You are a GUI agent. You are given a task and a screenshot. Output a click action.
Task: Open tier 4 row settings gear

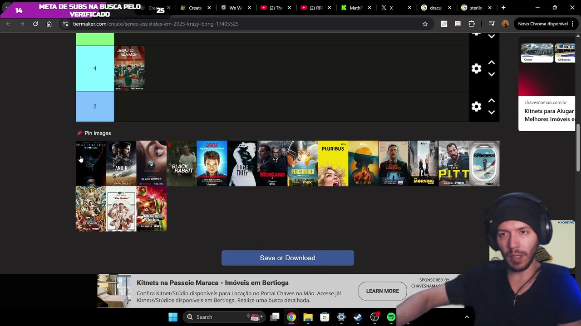click(476, 68)
